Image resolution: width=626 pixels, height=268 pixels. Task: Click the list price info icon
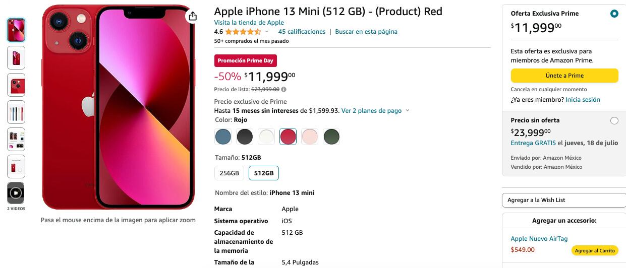284,90
